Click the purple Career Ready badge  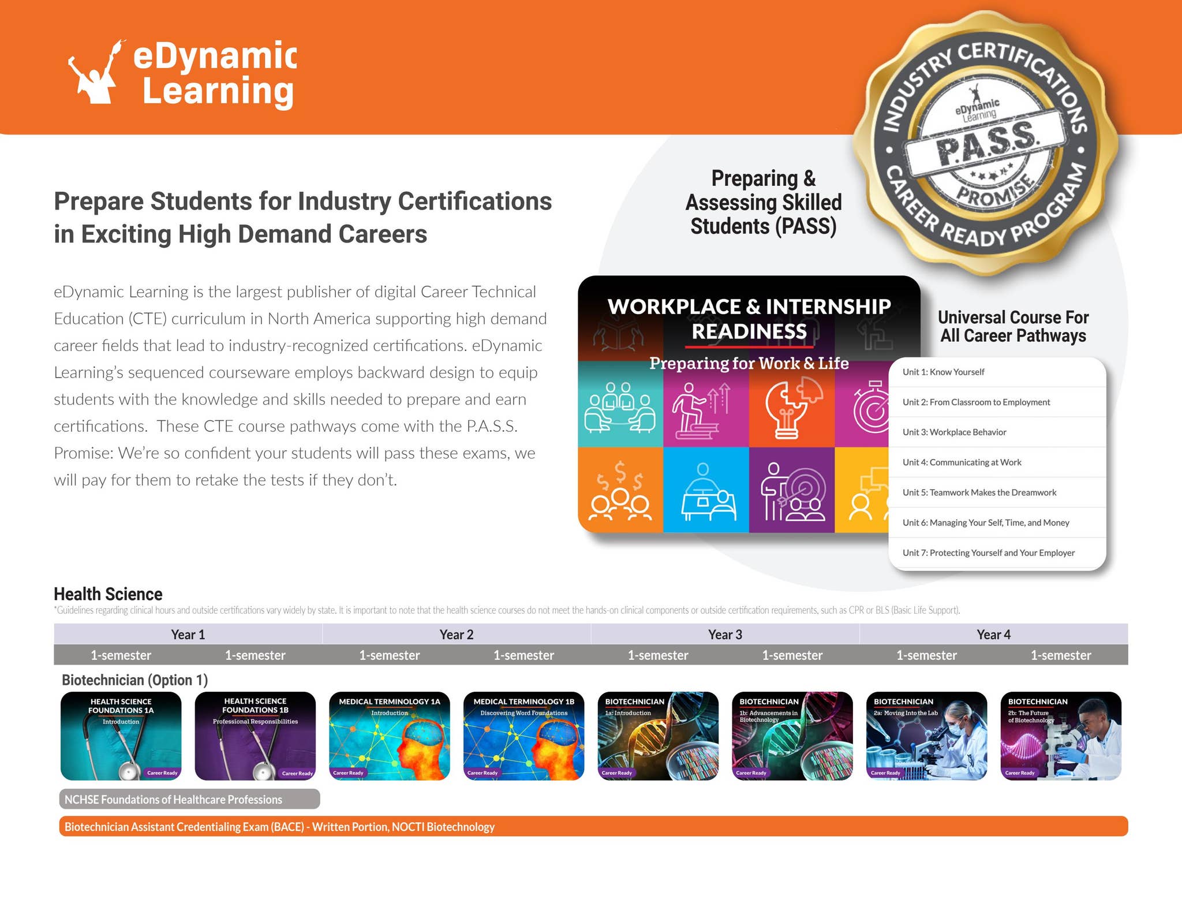[163, 771]
